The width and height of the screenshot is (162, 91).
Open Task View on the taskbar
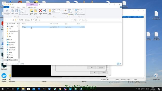13,89
